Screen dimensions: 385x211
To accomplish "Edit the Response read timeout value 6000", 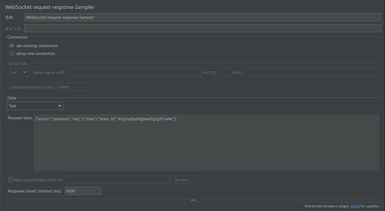I will (83, 191).
